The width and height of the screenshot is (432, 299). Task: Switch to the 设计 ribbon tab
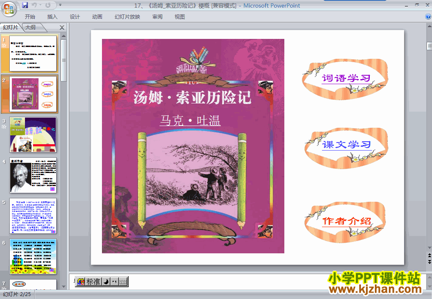[74, 17]
